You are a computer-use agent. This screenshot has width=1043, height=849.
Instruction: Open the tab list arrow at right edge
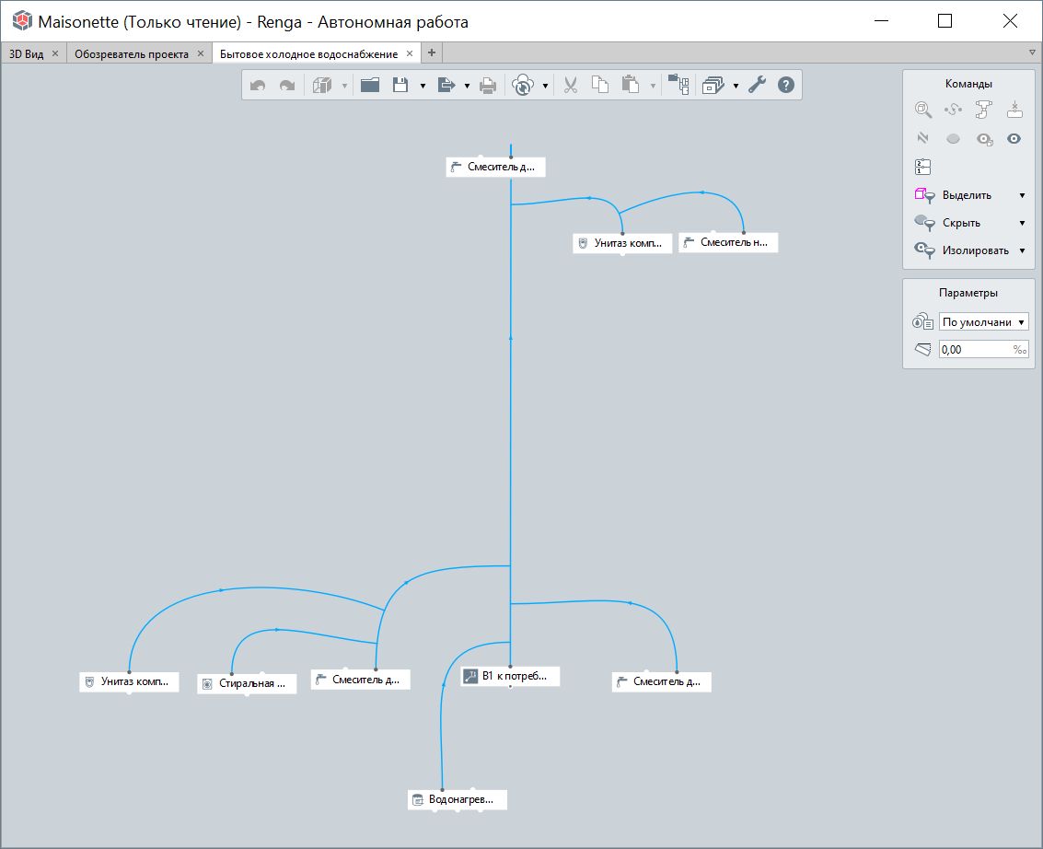tap(1032, 52)
